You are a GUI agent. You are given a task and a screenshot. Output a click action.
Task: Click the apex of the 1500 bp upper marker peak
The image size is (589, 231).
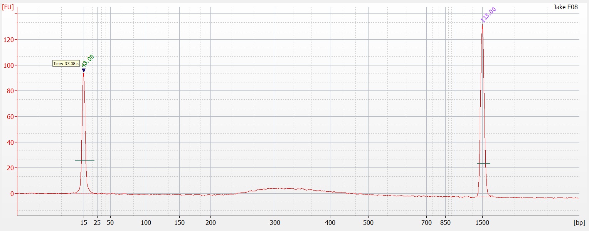click(482, 26)
